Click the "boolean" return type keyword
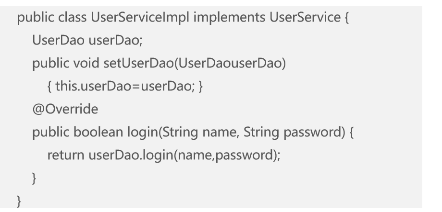This screenshot has width=442, height=212. coord(96,133)
